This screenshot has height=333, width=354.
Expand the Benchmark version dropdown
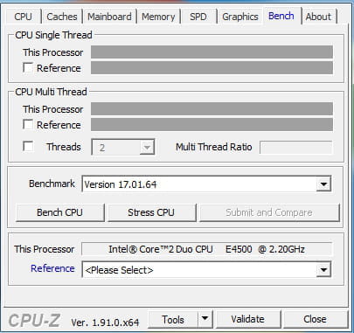tap(323, 184)
